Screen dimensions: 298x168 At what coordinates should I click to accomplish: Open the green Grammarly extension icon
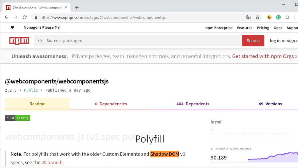pyautogui.click(x=279, y=17)
